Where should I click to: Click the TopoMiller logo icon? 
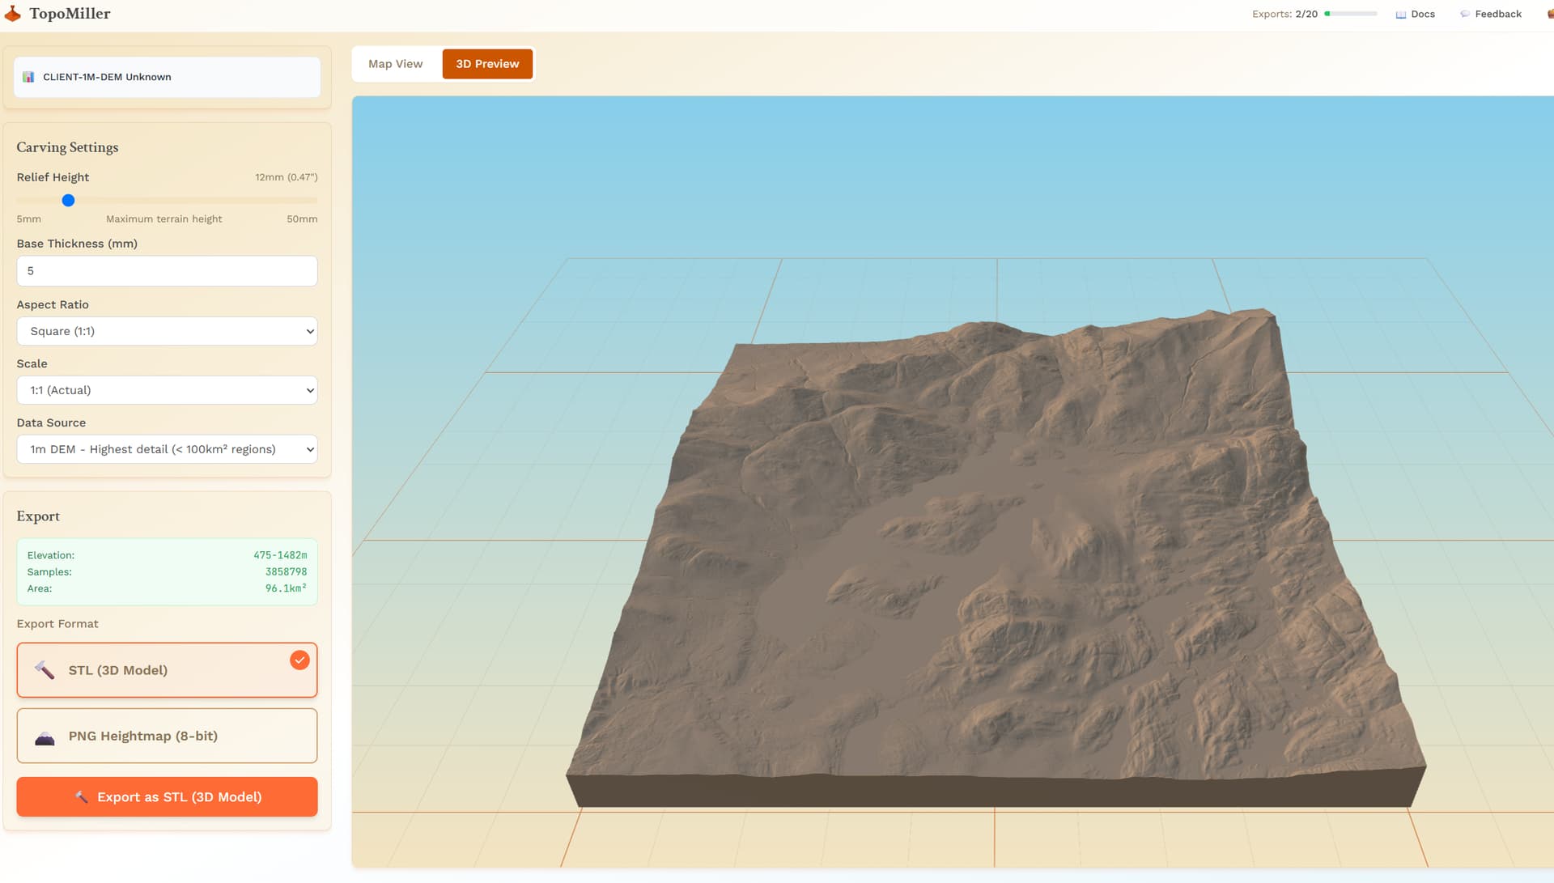coord(12,14)
